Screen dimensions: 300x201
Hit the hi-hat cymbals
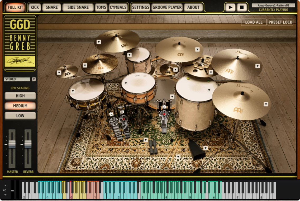[101, 64]
